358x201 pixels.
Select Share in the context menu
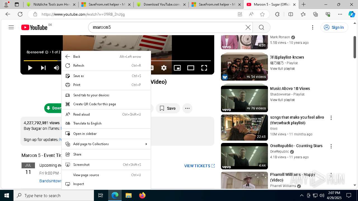(x=106, y=154)
